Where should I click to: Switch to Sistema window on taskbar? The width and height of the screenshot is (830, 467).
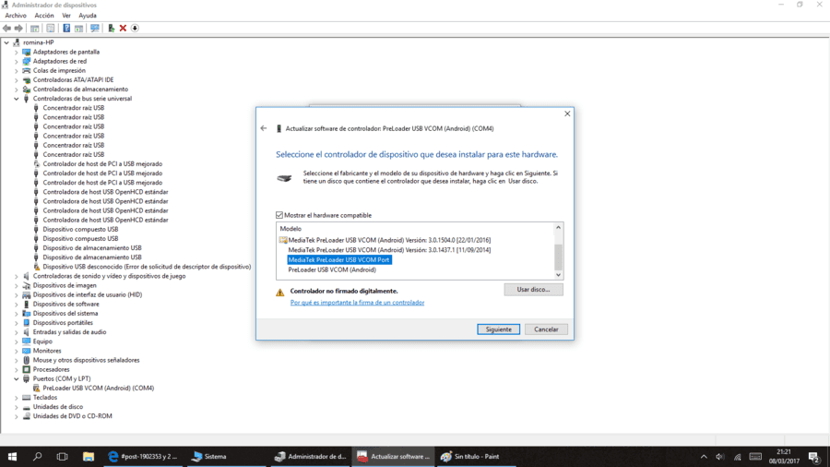225,457
